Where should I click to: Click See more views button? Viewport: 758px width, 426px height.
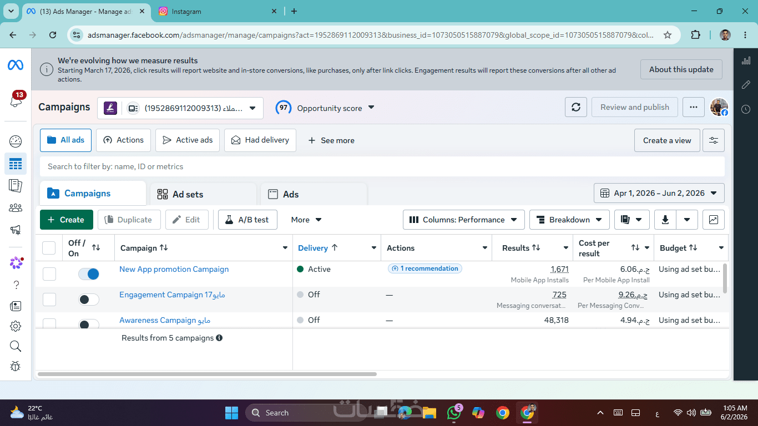(x=331, y=140)
